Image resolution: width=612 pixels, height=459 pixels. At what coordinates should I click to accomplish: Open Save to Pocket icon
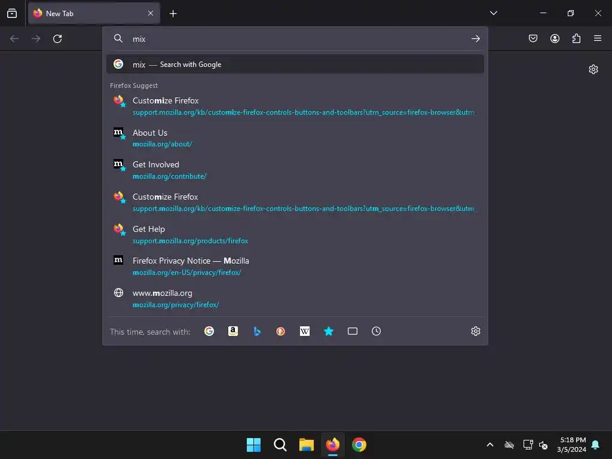click(x=533, y=38)
